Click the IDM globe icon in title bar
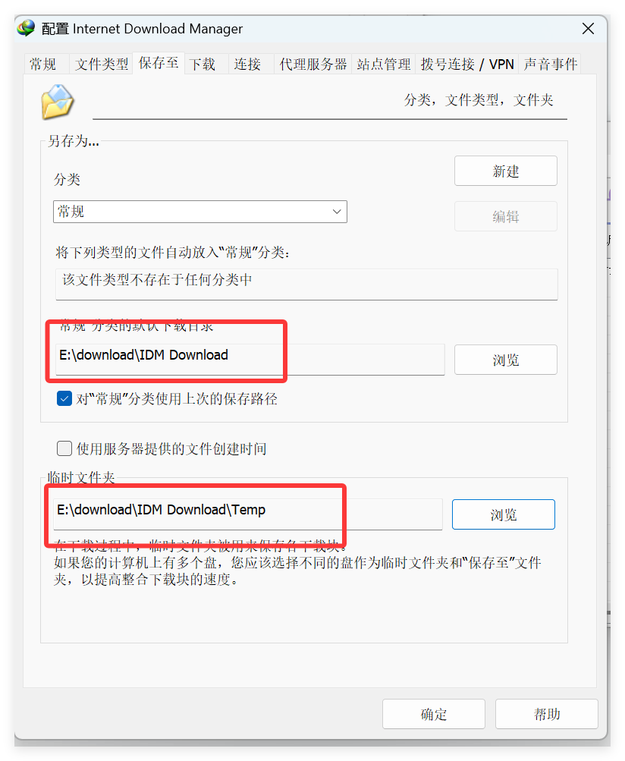The width and height of the screenshot is (625, 761). tap(27, 28)
